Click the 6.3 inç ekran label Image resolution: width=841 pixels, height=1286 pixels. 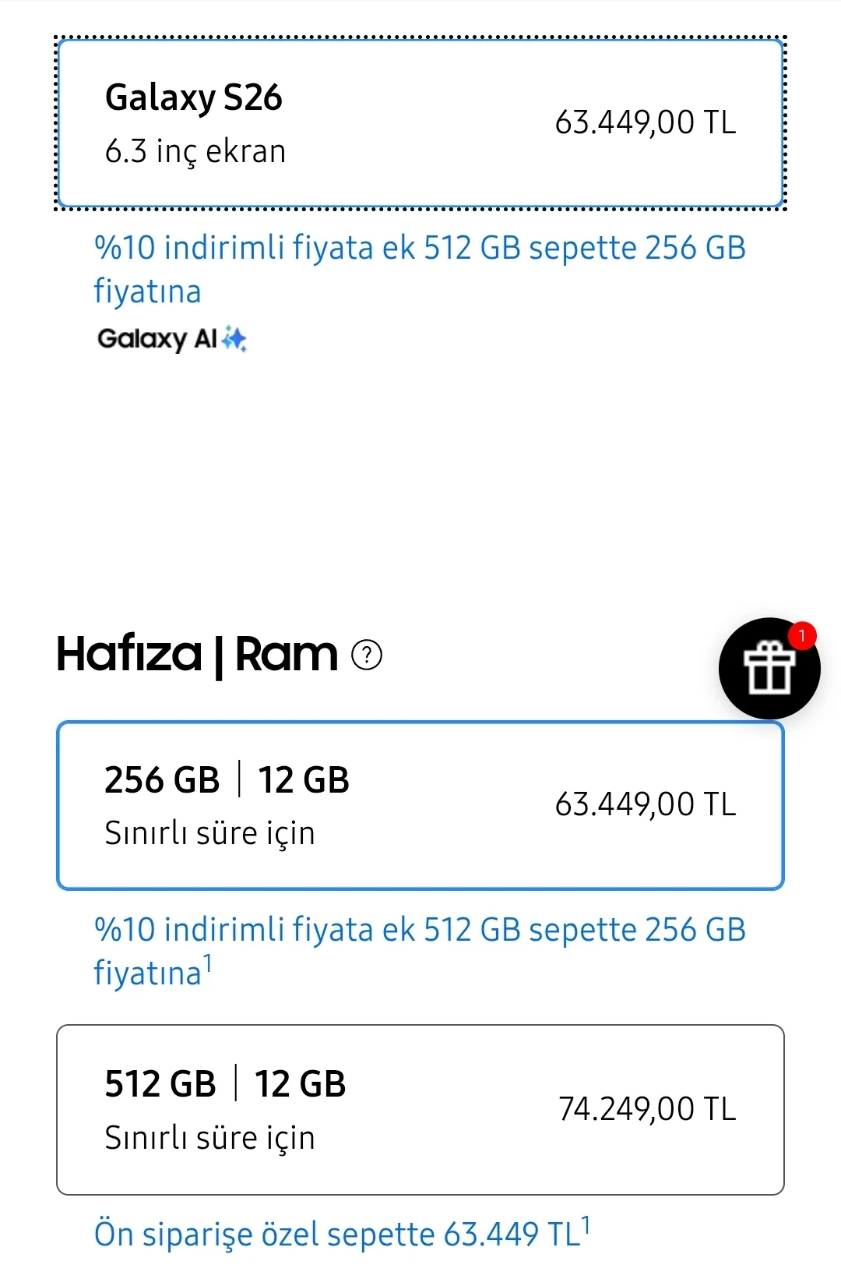pos(195,150)
